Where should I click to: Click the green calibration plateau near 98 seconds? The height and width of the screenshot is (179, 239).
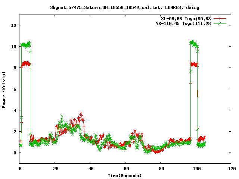[x=194, y=44]
